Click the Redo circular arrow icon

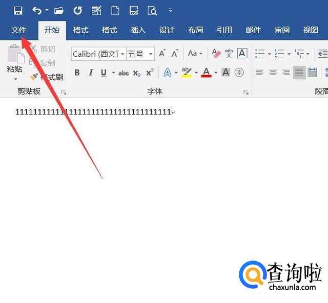coord(77,10)
